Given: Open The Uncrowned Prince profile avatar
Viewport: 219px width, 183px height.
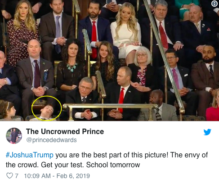Looking at the screenshot, I should tap(14, 136).
